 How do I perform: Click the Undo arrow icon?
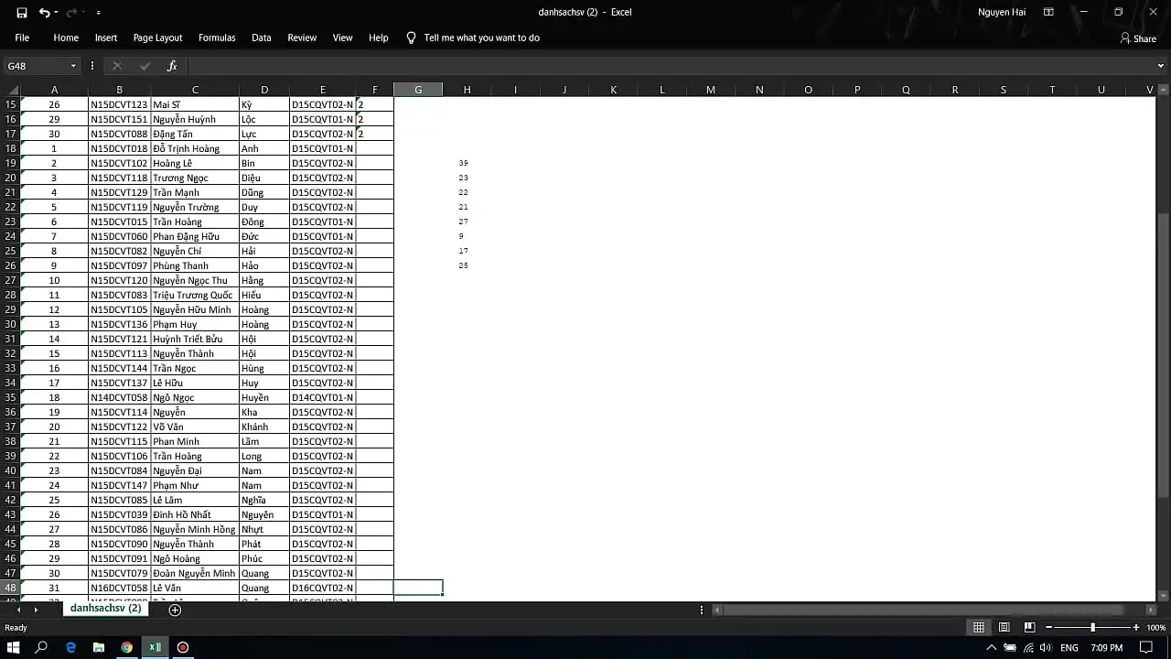coord(44,13)
